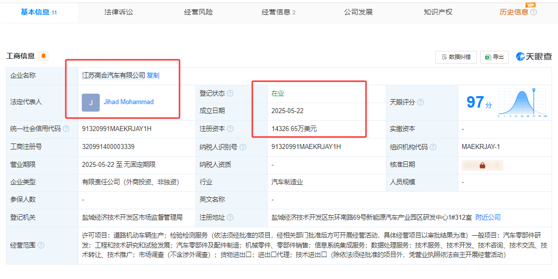Open help icon next to 纳税人识别号
The image size is (558, 279).
point(243,147)
